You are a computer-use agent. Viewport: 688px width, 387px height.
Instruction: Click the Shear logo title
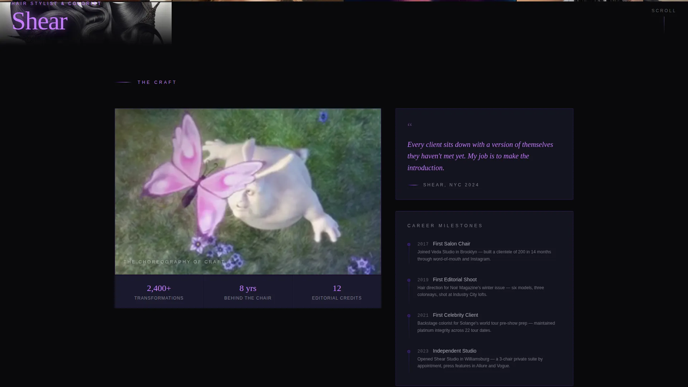(x=39, y=21)
